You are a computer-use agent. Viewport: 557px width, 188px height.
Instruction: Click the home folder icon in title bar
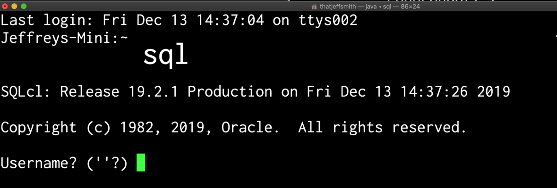tap(314, 7)
